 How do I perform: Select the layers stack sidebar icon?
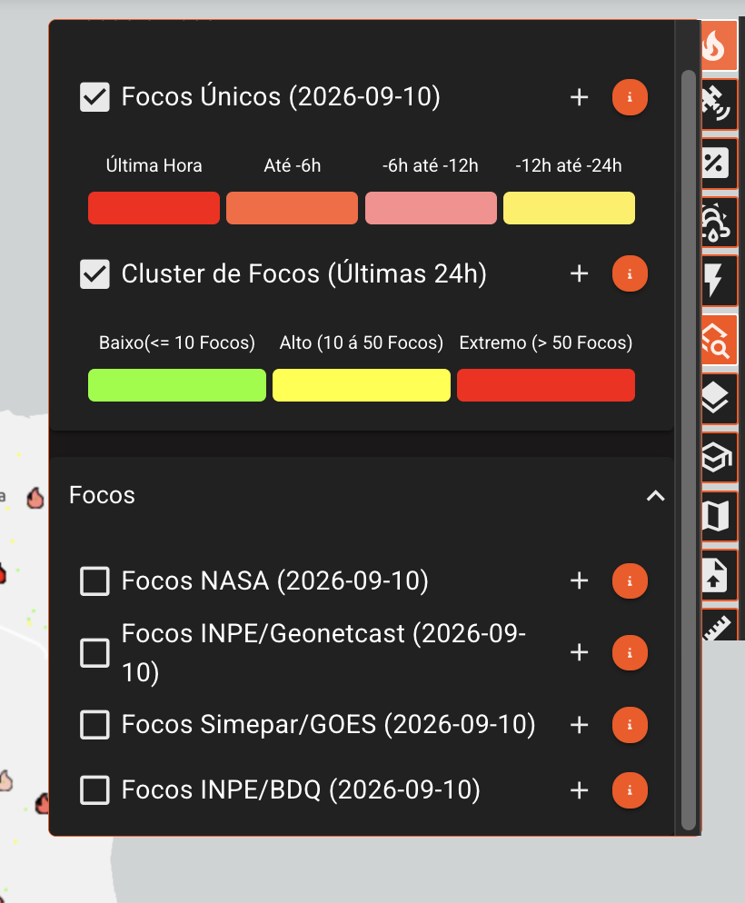click(719, 399)
